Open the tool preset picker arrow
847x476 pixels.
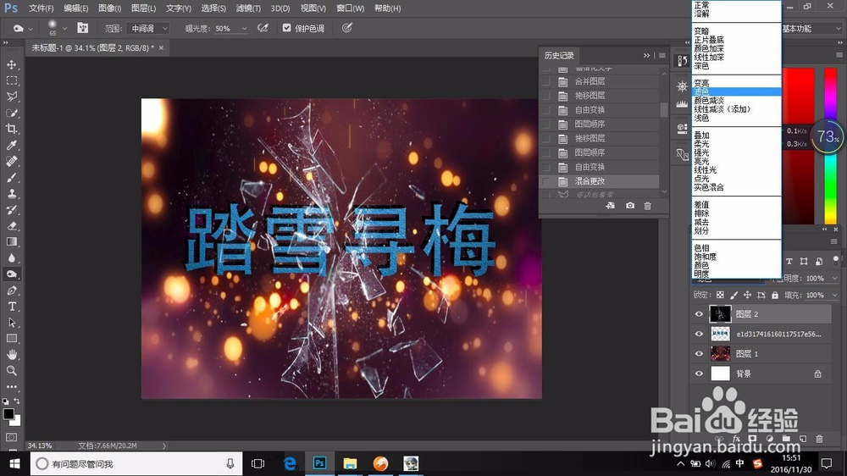pos(30,28)
